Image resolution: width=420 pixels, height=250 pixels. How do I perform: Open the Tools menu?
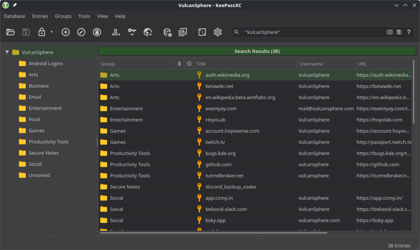point(84,16)
